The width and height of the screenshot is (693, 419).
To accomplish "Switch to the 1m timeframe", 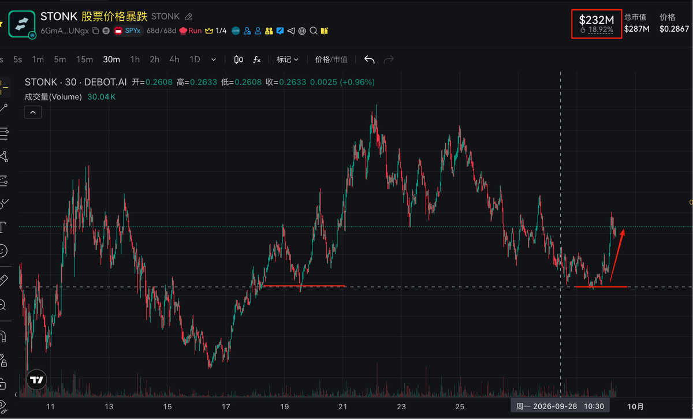I will [x=38, y=59].
